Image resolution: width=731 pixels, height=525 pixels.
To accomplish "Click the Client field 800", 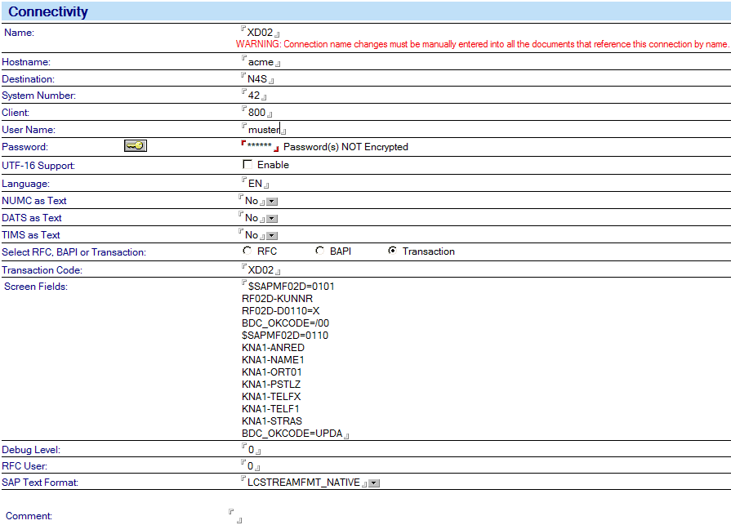I will (x=257, y=113).
